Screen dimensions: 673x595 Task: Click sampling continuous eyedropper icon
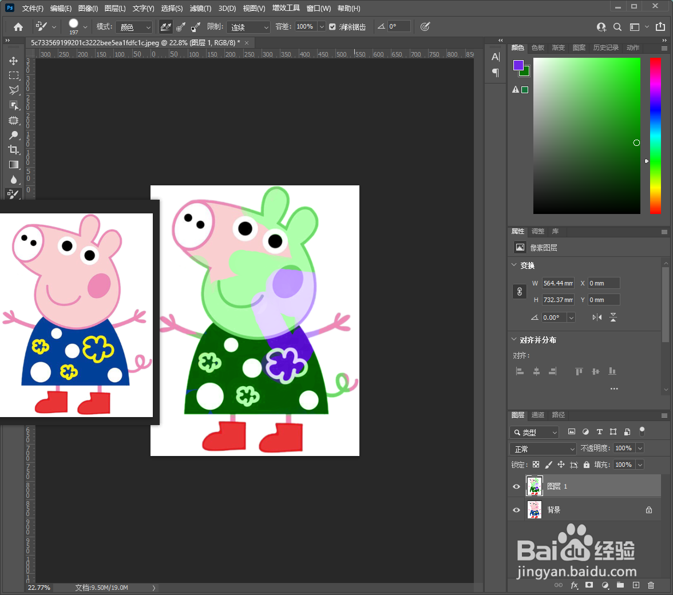pyautogui.click(x=166, y=27)
